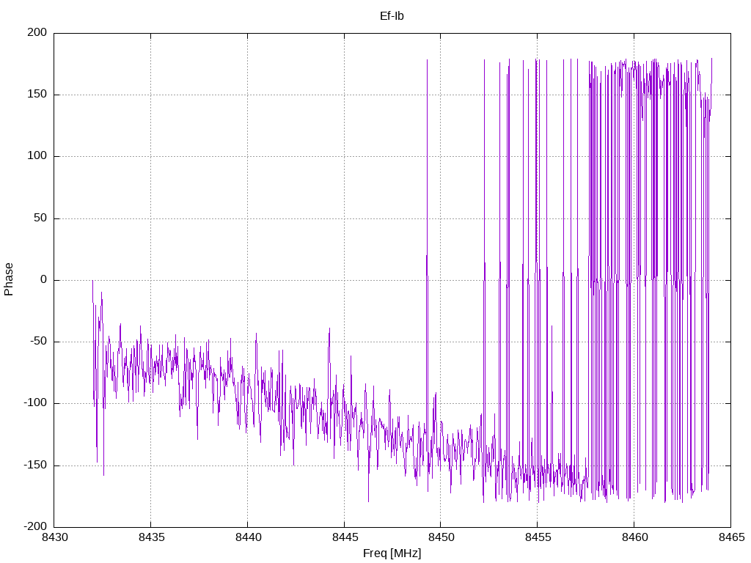Click y-axis tick label 100
The image size is (751, 563).
(x=37, y=156)
